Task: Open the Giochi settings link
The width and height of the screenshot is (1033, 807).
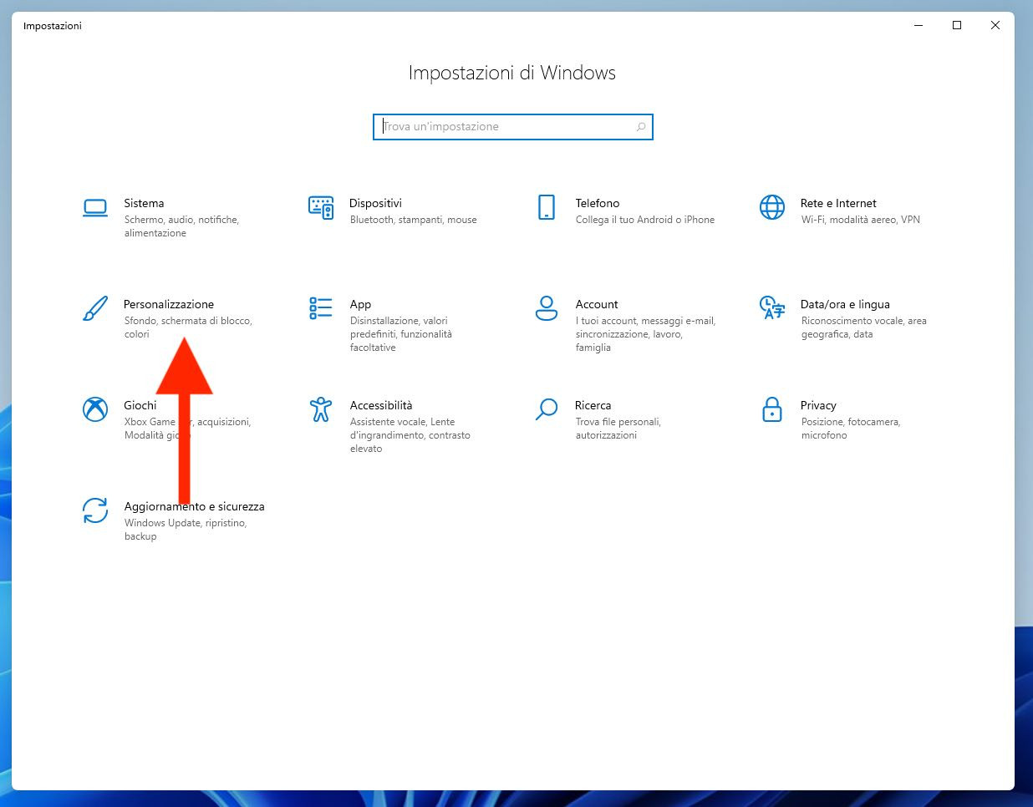Action: click(140, 405)
